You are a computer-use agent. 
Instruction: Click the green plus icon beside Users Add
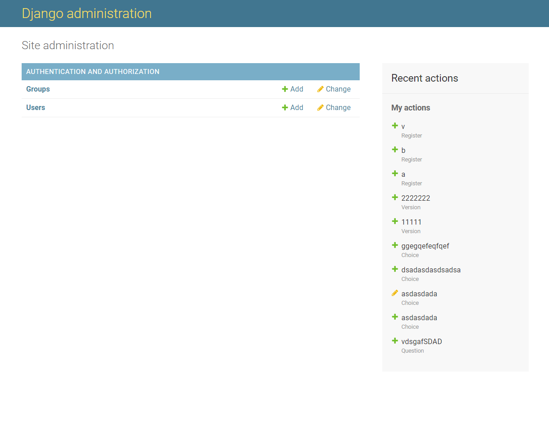[285, 108]
